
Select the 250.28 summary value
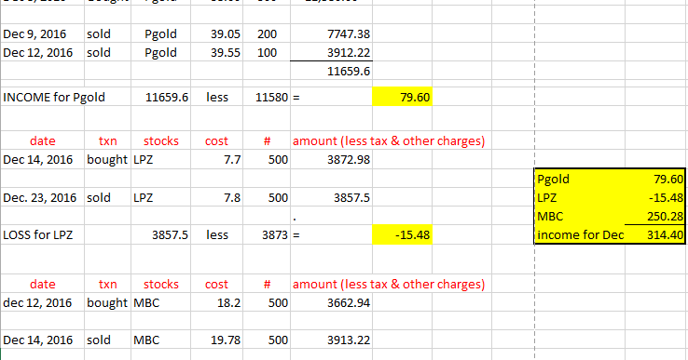click(x=655, y=217)
